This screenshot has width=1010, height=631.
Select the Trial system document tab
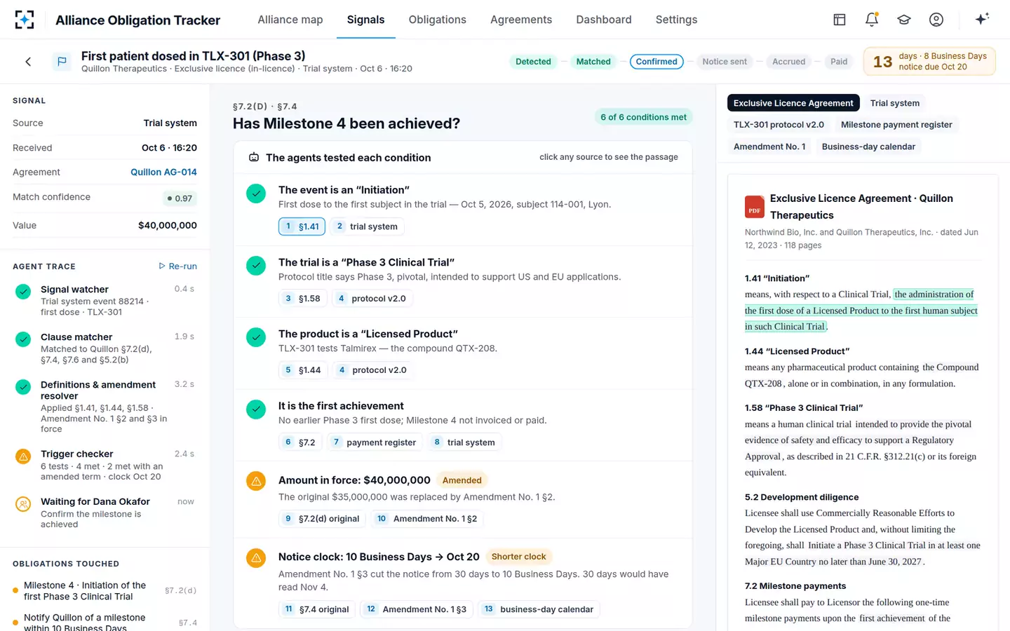tap(895, 103)
